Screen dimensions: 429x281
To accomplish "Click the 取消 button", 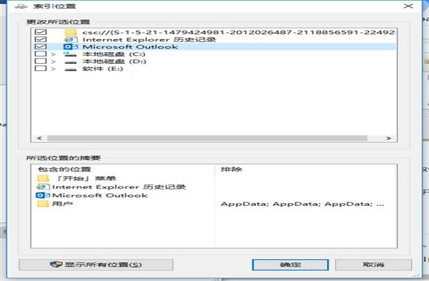I will pos(373,265).
